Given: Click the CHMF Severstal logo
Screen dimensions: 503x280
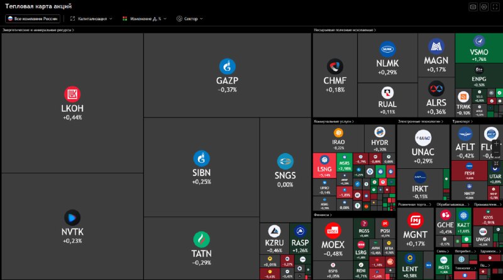Looking at the screenshot, I should click(335, 67).
